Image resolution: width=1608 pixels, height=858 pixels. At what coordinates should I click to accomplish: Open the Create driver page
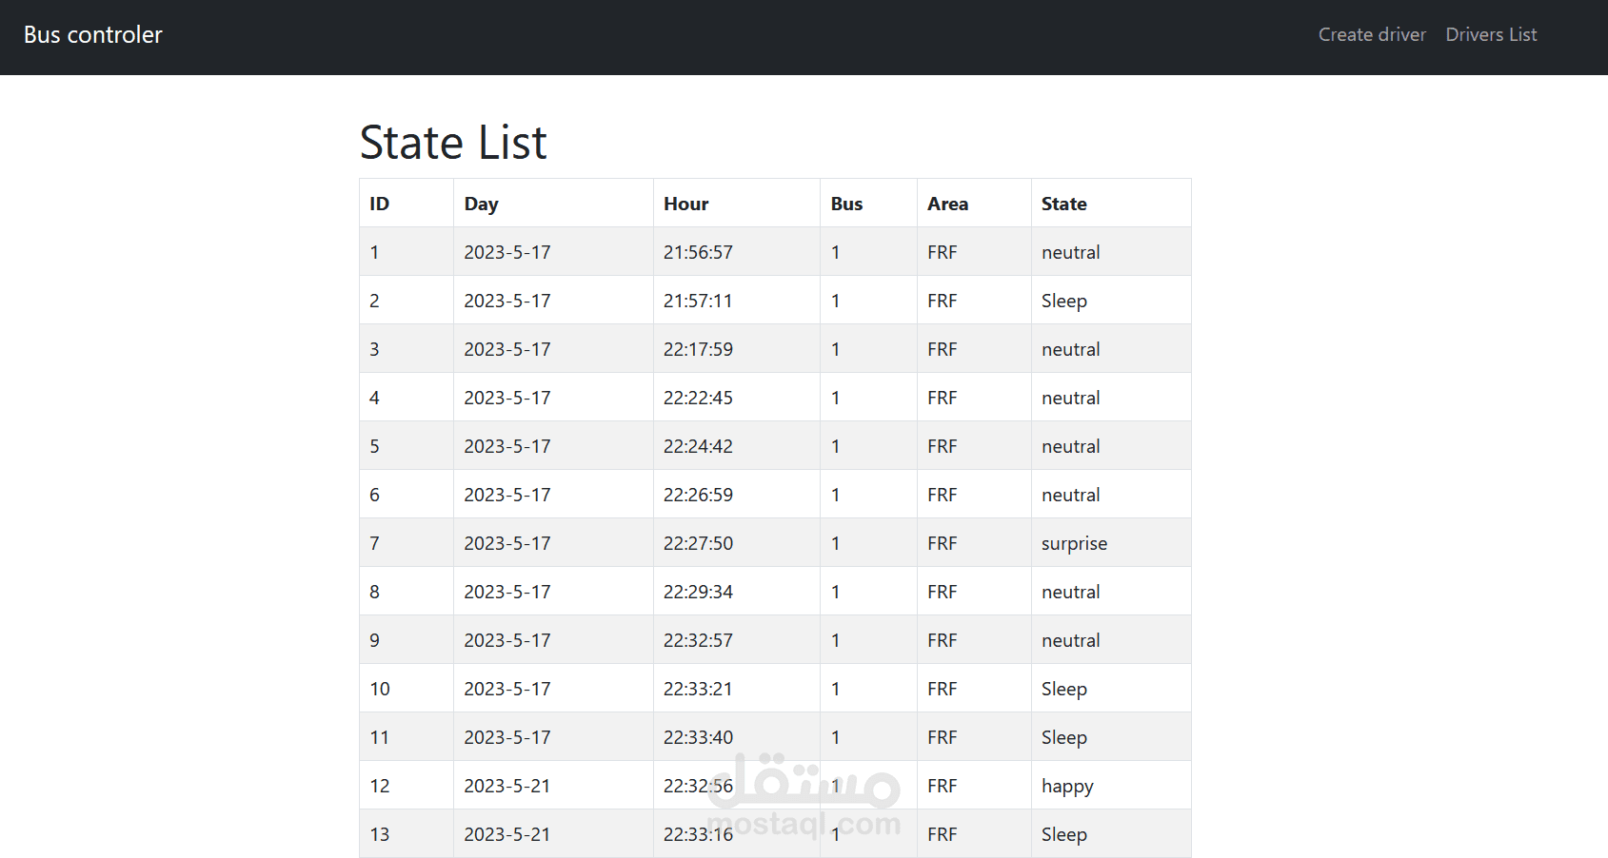point(1372,35)
